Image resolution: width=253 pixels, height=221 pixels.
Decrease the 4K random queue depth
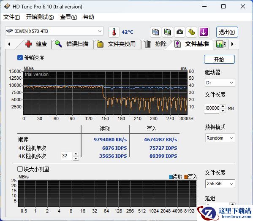click(x=76, y=158)
